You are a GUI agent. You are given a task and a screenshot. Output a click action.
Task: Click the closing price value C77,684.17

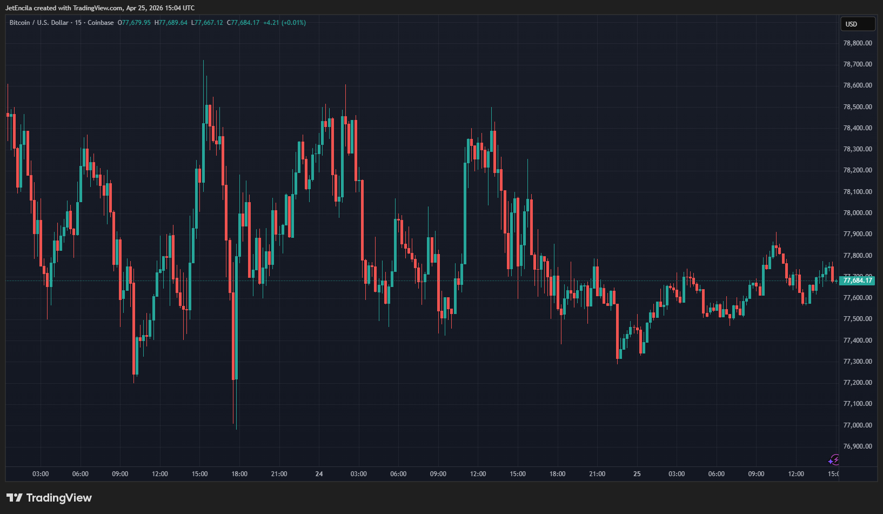[x=243, y=23]
